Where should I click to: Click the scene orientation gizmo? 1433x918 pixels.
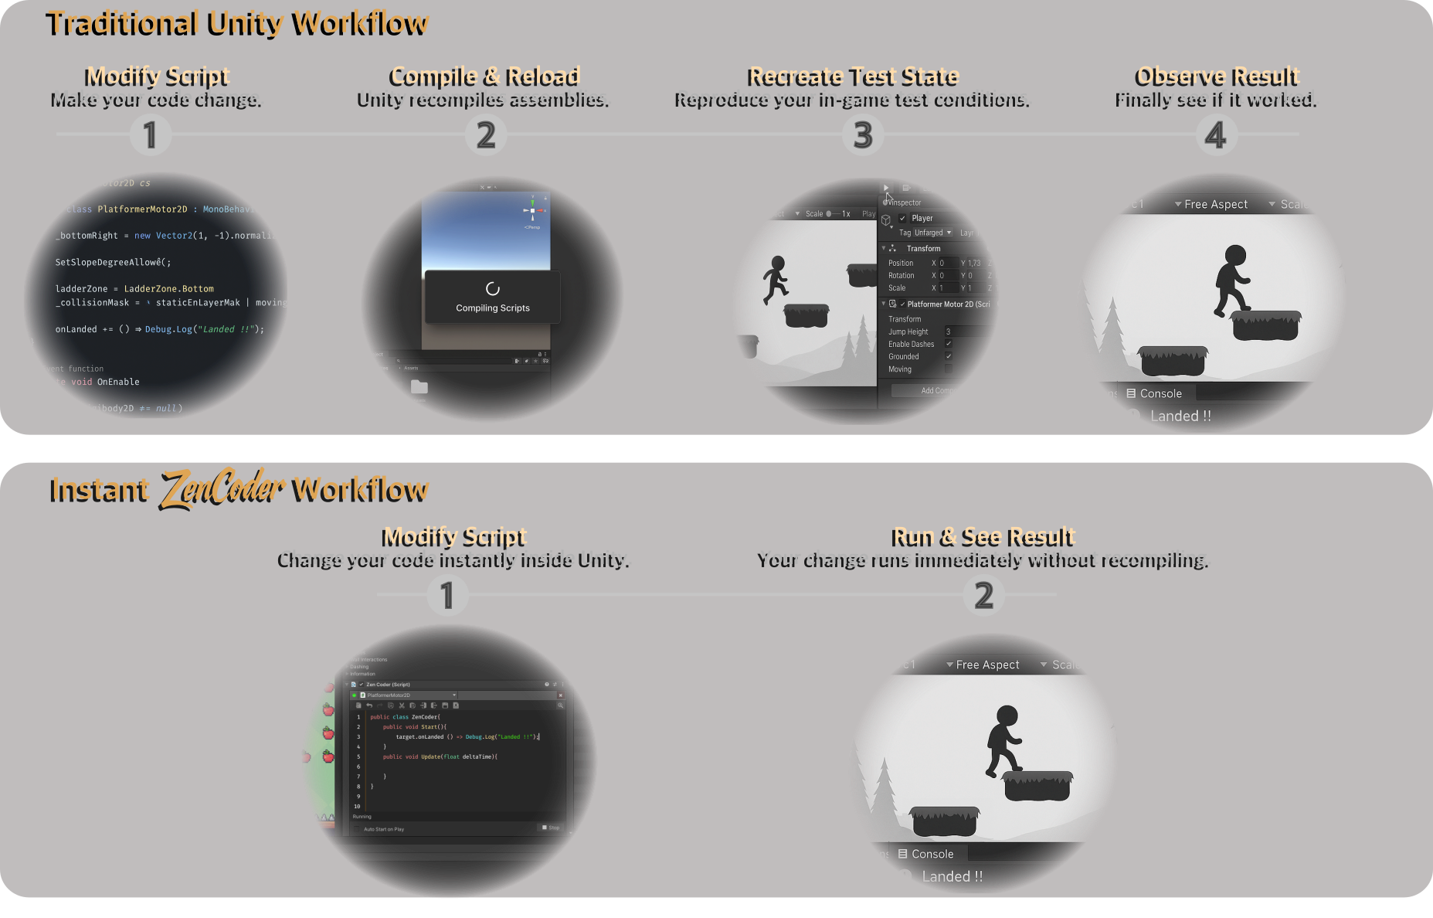(x=533, y=210)
